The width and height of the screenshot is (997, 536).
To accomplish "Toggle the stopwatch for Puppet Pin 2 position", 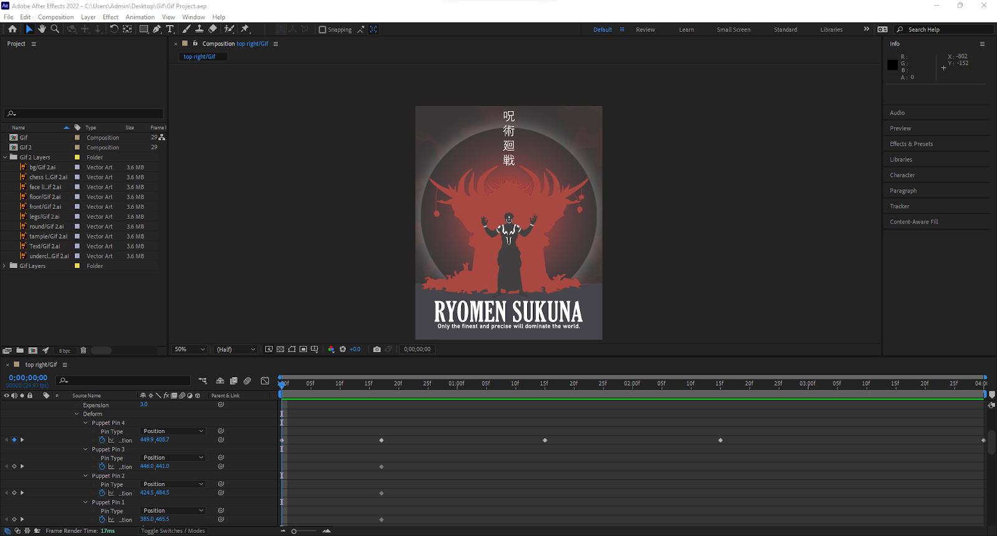I will click(102, 493).
